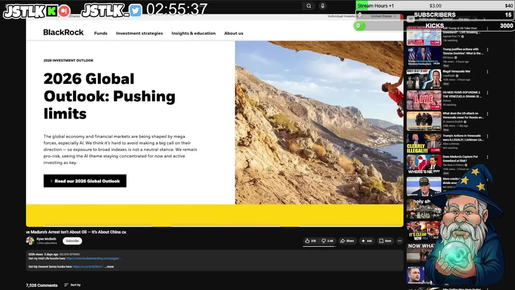Click the voice search microphone icon
This screenshot has width=515, height=290.
tap(322, 6)
